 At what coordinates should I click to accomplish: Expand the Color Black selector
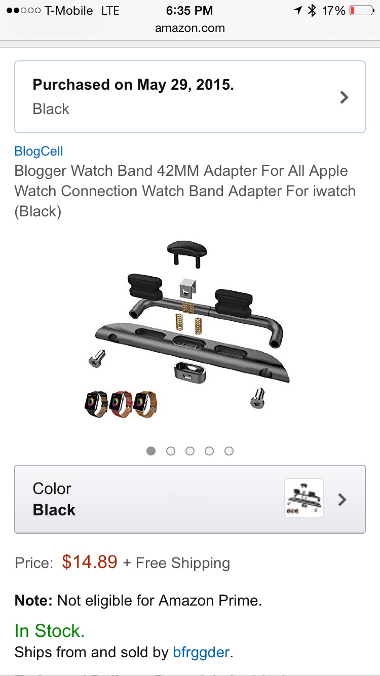tap(190, 499)
